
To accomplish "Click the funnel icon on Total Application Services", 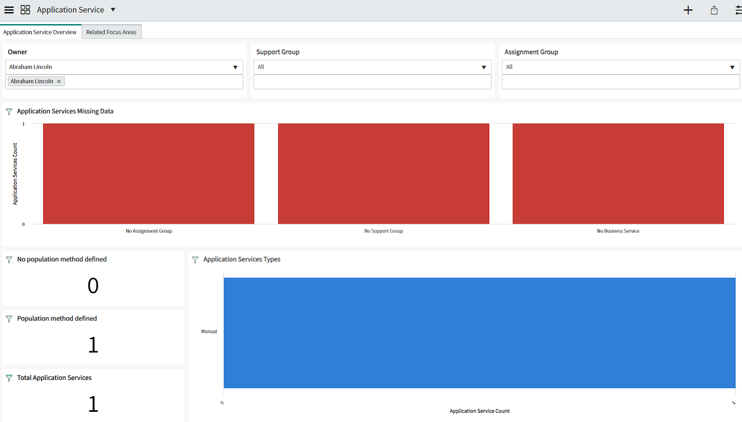I will 9,378.
